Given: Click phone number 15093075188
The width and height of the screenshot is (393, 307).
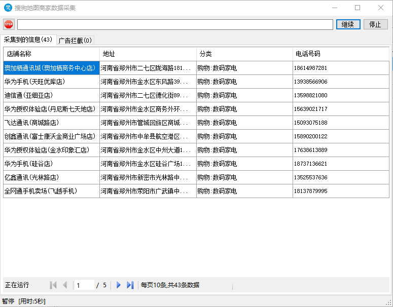Looking at the screenshot, I should coord(310,123).
